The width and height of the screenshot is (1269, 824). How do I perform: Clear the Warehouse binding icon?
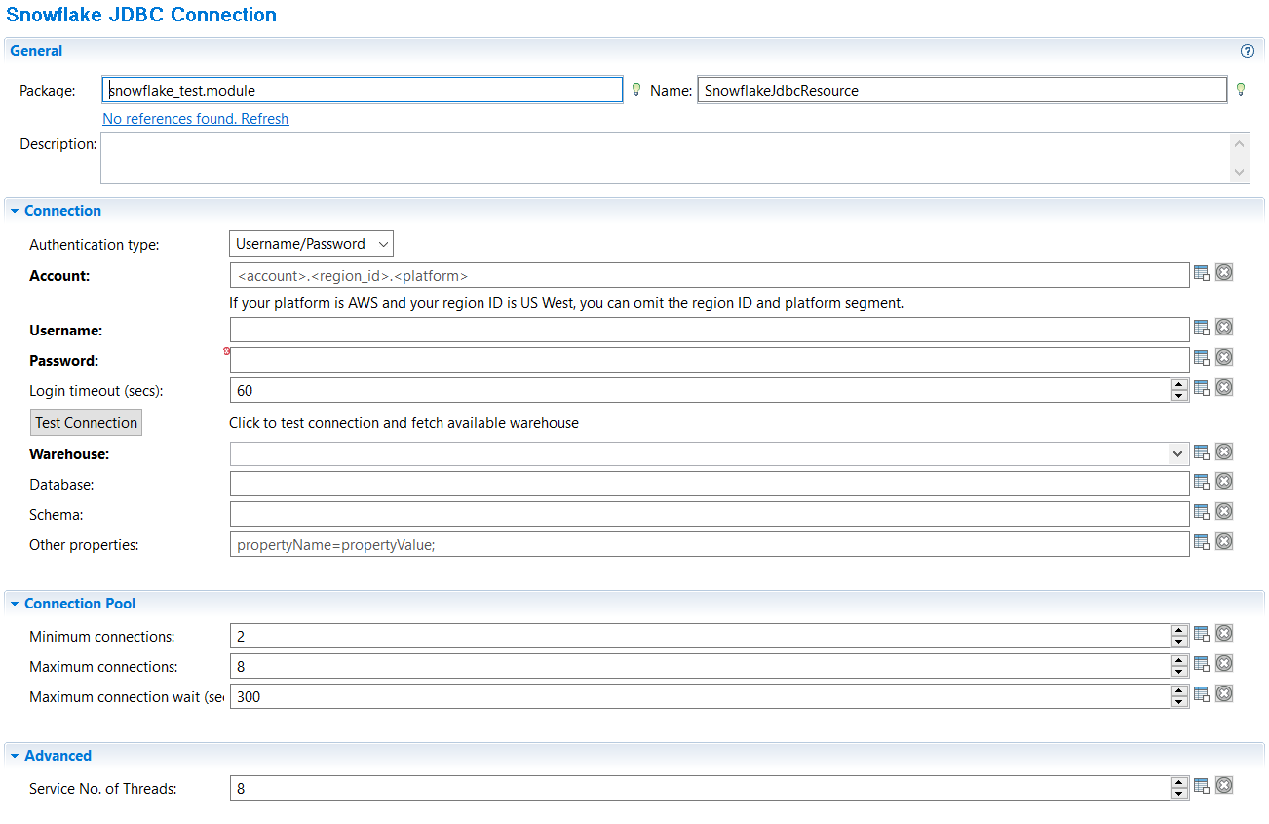(1224, 451)
